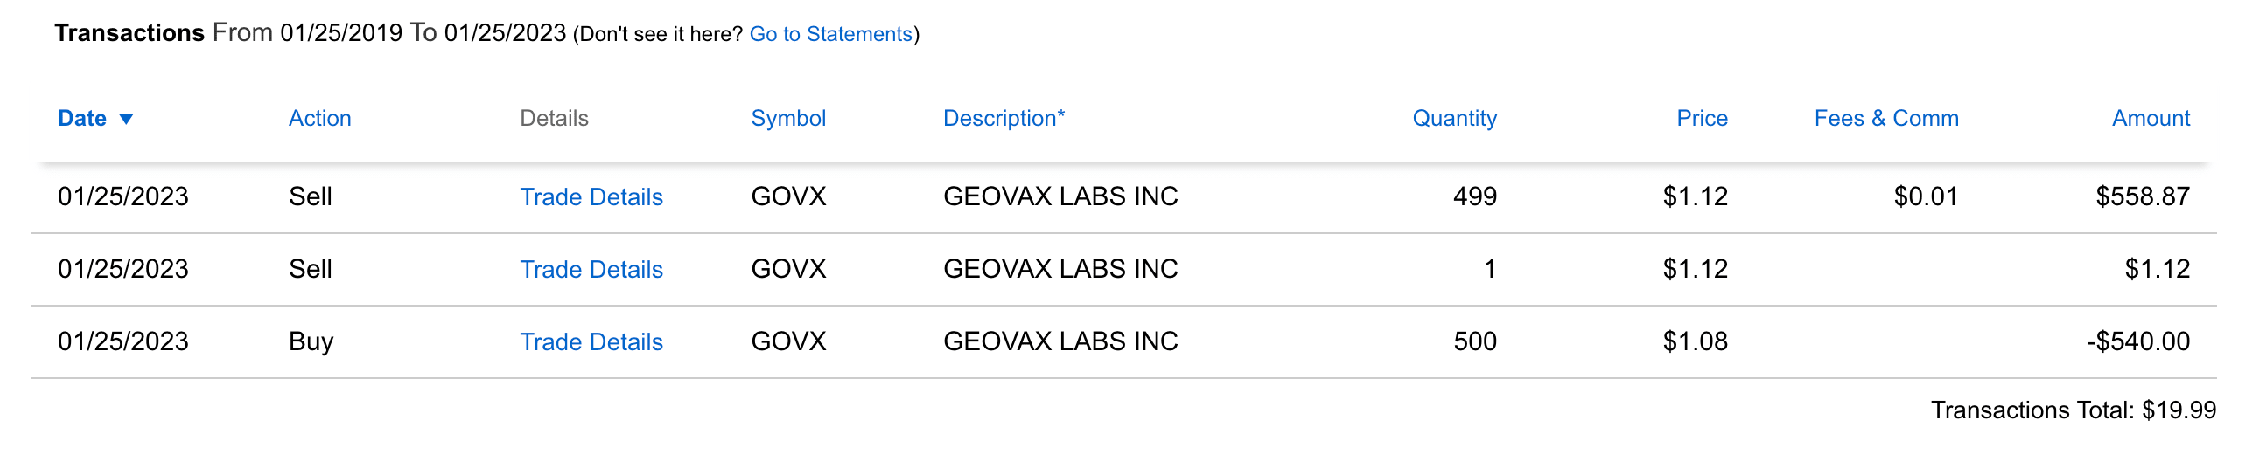Click the Date sort arrow icon
This screenshot has width=2252, height=455.
click(x=126, y=120)
